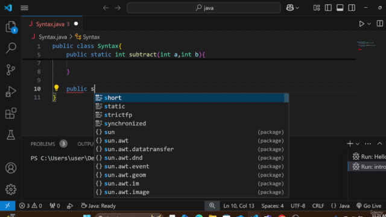Image resolution: width=386 pixels, height=217 pixels.
Task: Change line ending via 'CRLF'
Action: [318, 206]
